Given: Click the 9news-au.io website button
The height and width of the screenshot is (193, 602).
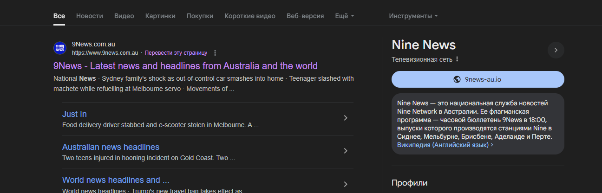Looking at the screenshot, I should coord(478,79).
